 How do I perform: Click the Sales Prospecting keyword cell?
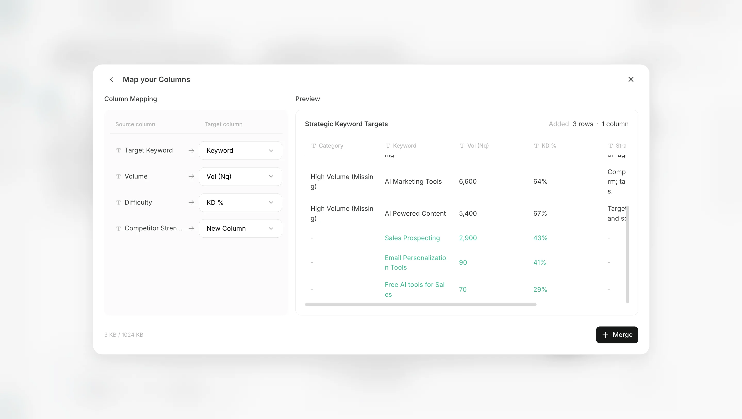tap(412, 238)
